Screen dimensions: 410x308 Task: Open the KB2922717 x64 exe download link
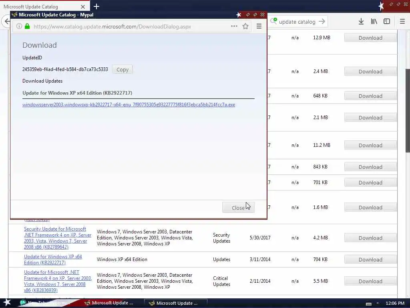click(129, 105)
